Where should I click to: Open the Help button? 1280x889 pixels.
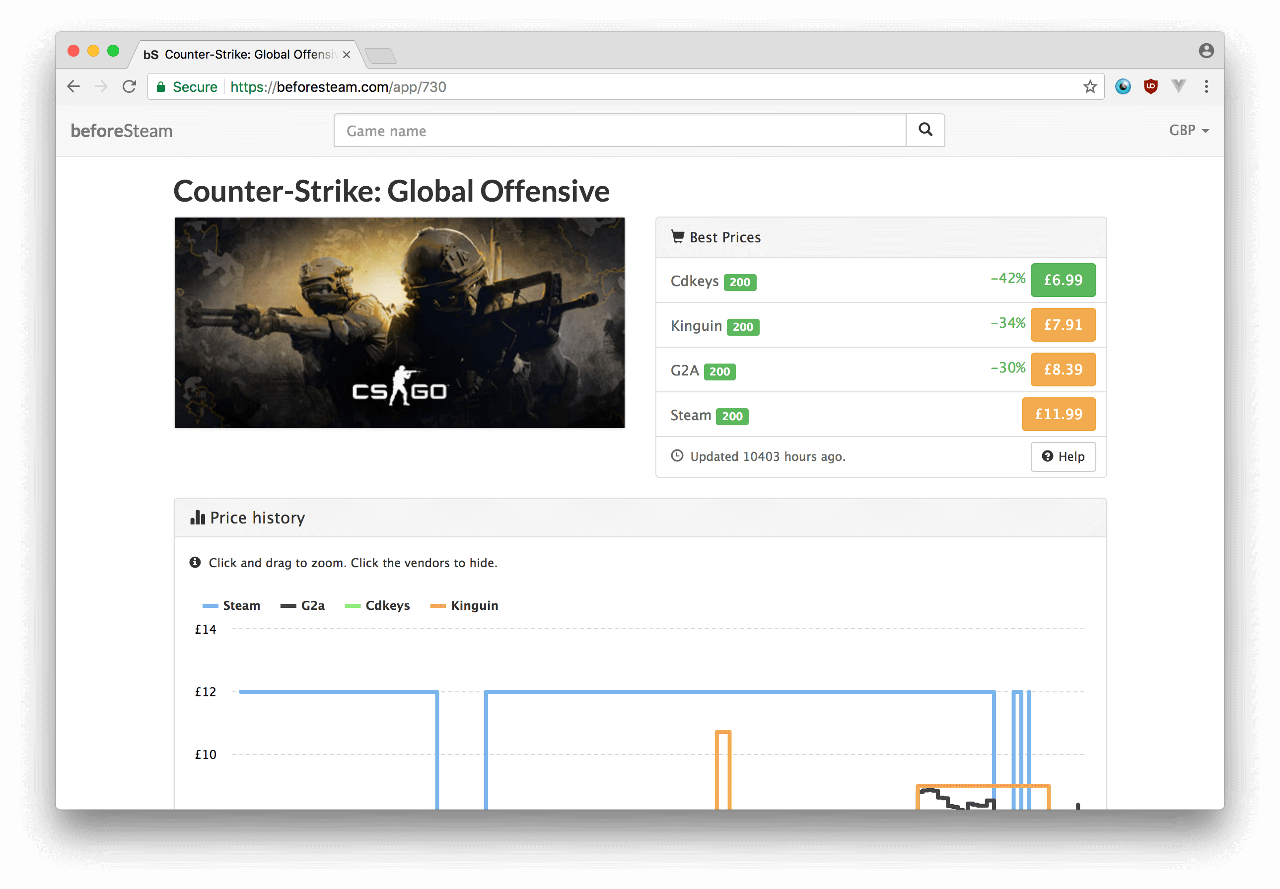(1064, 457)
